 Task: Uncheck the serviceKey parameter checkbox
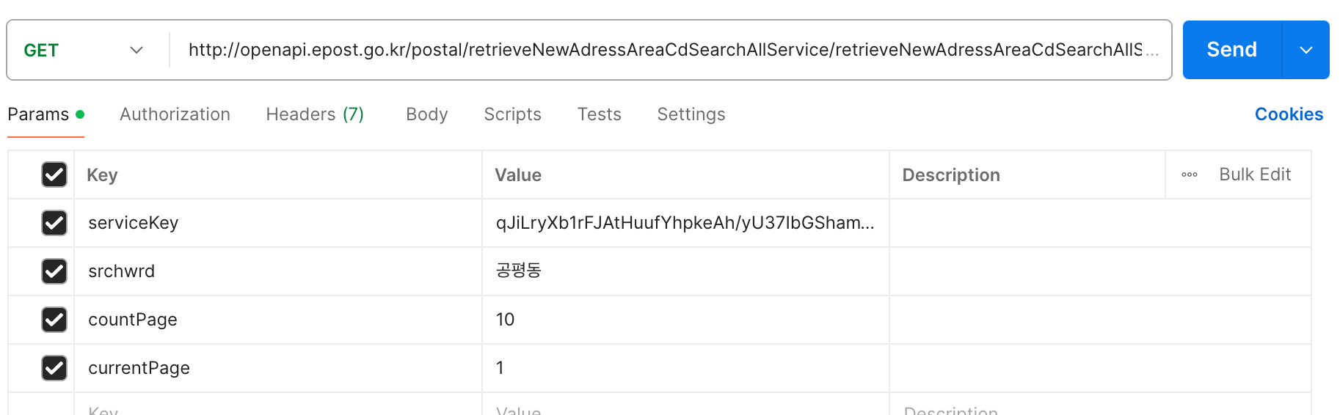pyautogui.click(x=54, y=223)
